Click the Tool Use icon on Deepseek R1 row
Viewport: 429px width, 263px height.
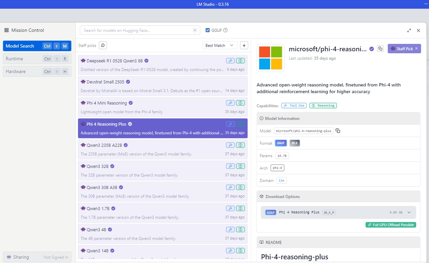click(x=230, y=61)
